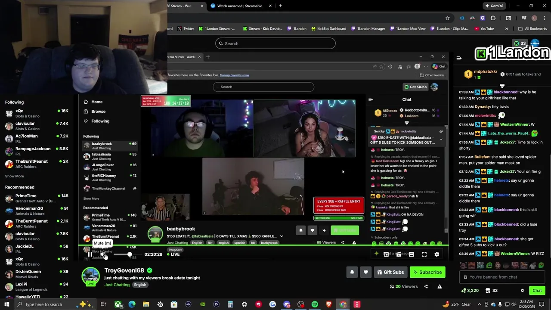The image size is (551, 310).
Task: Open YouTube bookmark
Action: point(484,29)
